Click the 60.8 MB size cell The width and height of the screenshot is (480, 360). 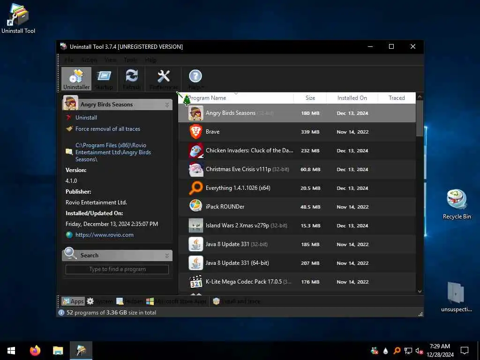(310, 169)
